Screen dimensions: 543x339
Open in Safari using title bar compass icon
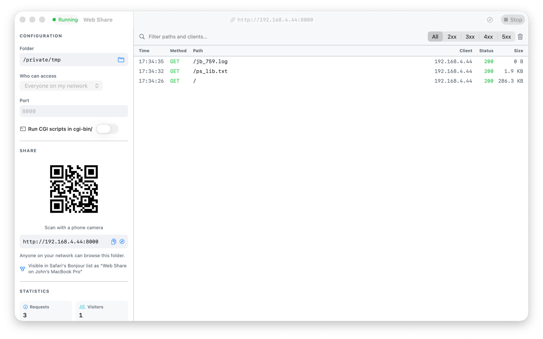pyautogui.click(x=490, y=20)
